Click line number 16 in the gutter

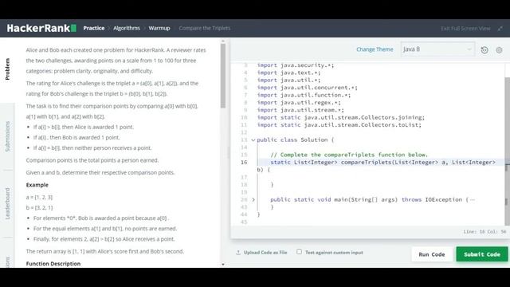(244, 162)
